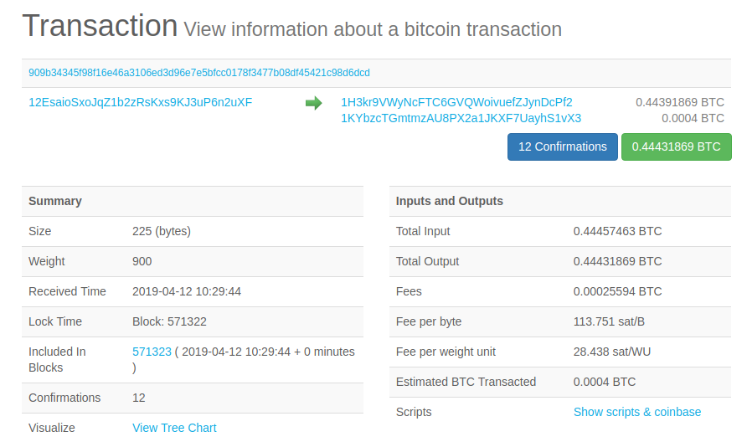The image size is (747, 447).
Task: Click the Confirmations row label in Summary
Action: point(64,398)
